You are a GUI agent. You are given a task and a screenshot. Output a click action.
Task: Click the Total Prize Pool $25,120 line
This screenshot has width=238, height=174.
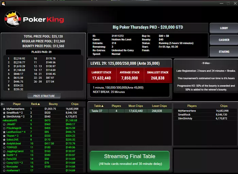(43, 36)
